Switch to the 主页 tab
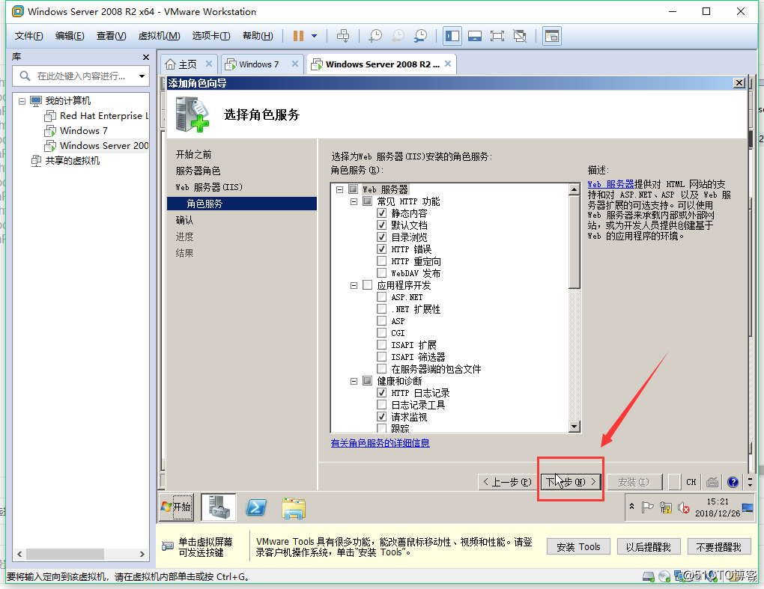764x589 pixels. [187, 64]
